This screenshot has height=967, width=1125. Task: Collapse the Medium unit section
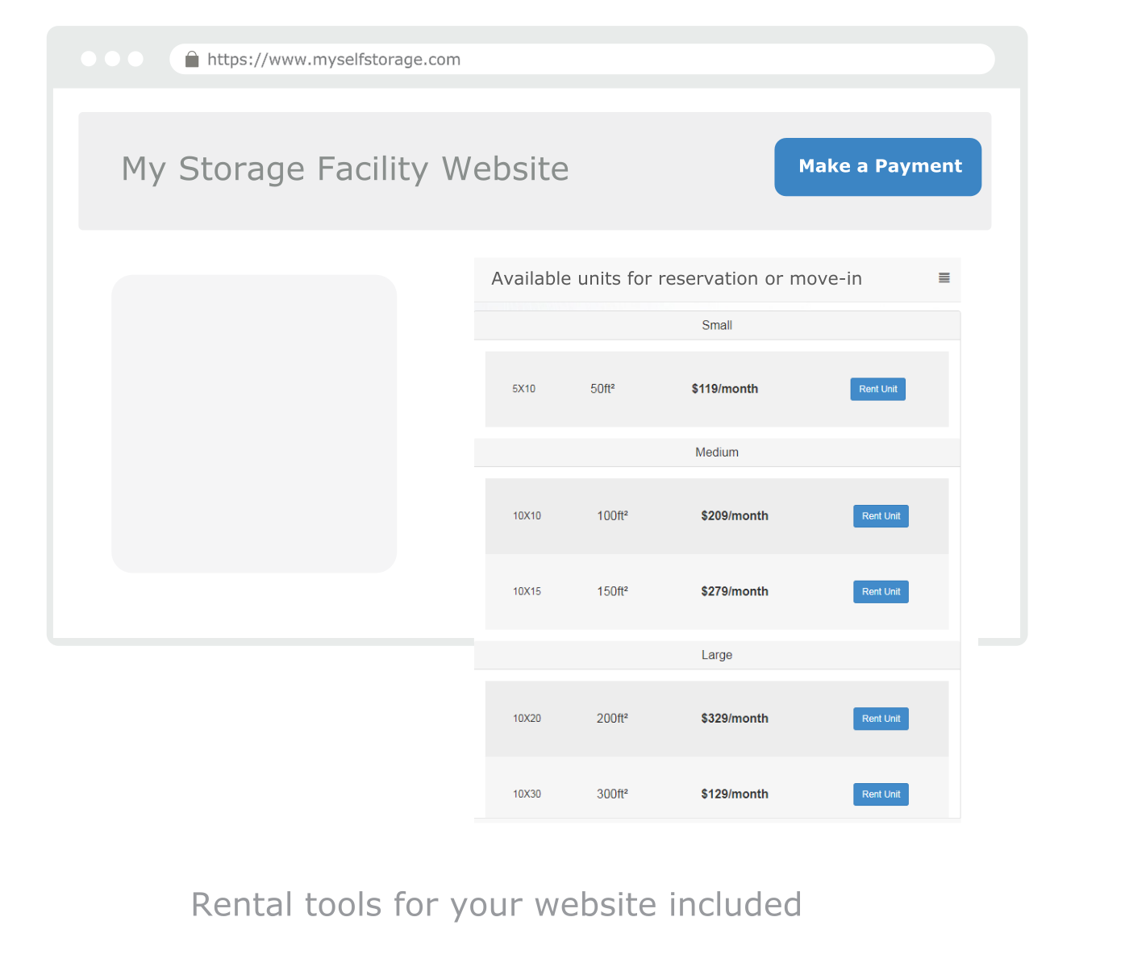point(716,452)
